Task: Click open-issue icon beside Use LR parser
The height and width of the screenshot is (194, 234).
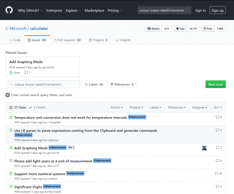Action: [11, 130]
